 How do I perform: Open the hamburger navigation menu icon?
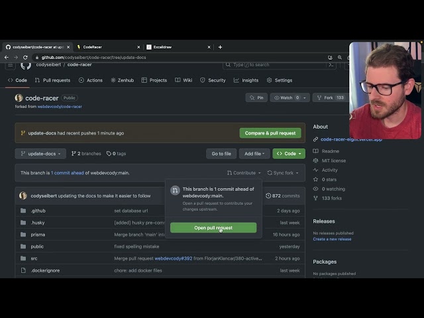(11, 65)
